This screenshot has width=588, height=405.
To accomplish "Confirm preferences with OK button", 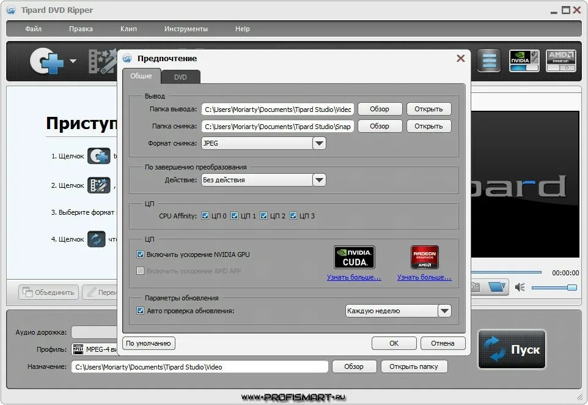I will click(394, 343).
